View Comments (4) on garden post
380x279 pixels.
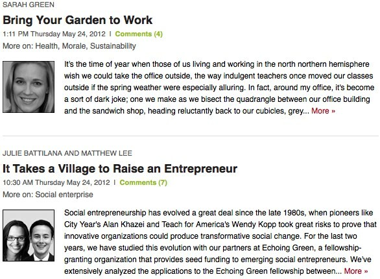pos(139,34)
